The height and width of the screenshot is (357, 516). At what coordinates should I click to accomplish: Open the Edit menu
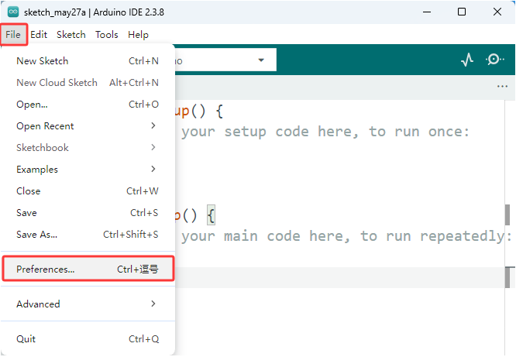tap(39, 35)
